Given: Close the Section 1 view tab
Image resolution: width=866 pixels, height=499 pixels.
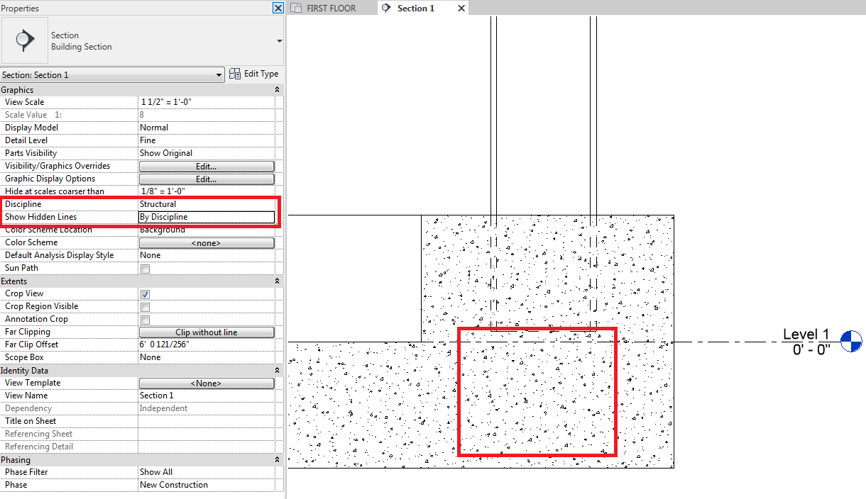Looking at the screenshot, I should click(461, 9).
